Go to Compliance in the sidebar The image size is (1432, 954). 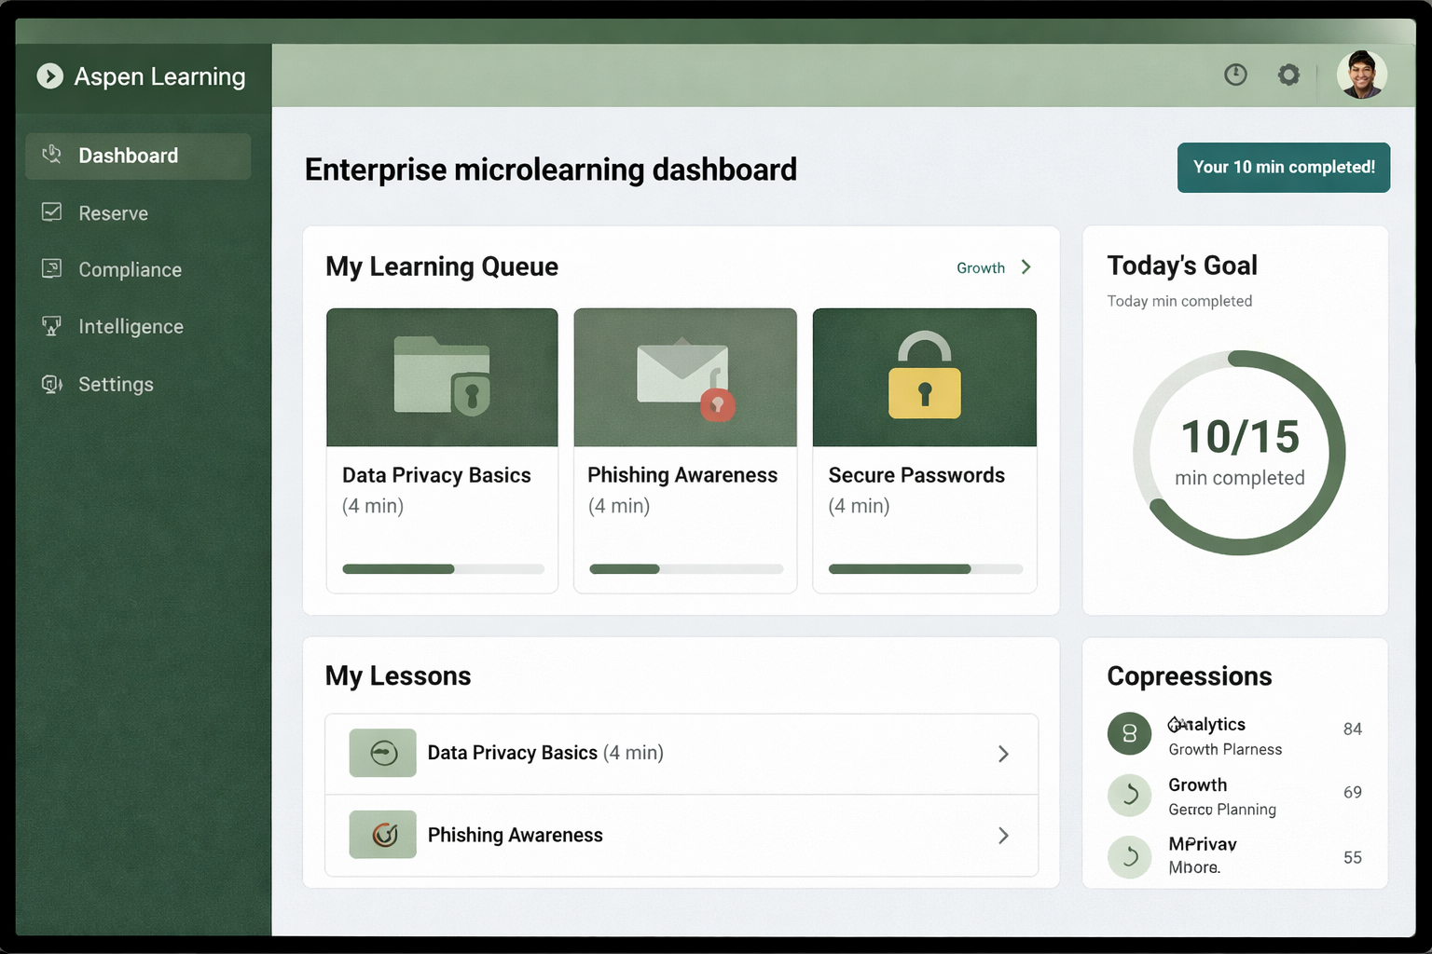coord(130,270)
